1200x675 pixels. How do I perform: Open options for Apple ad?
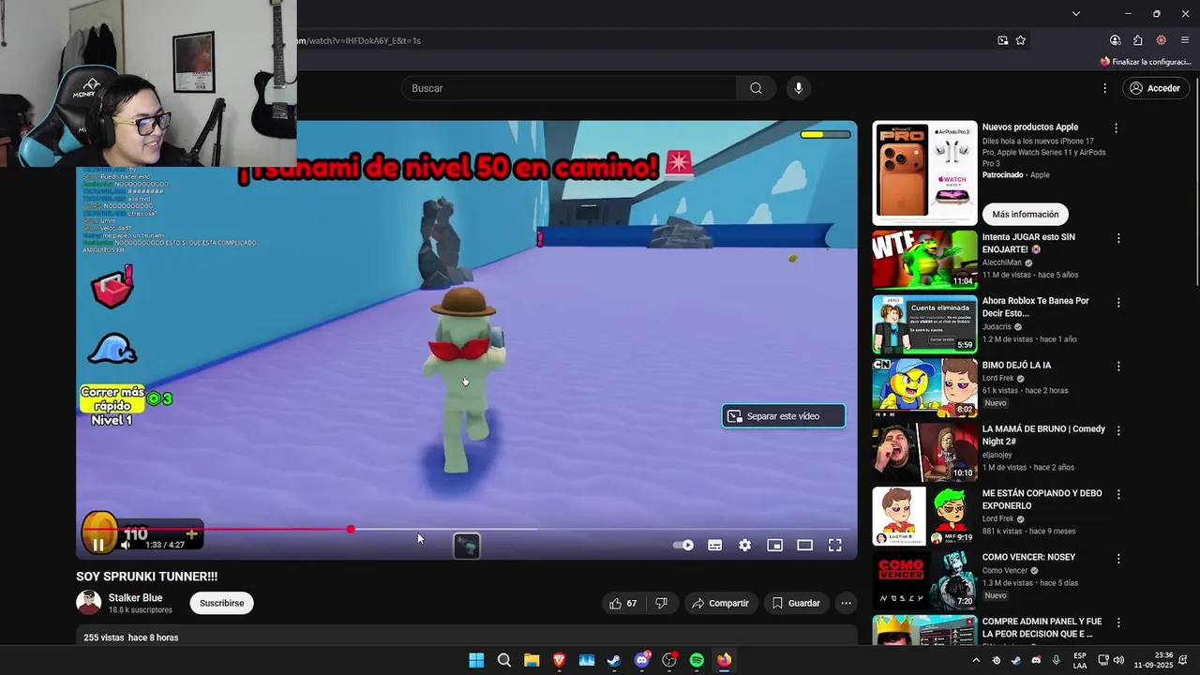(1116, 127)
